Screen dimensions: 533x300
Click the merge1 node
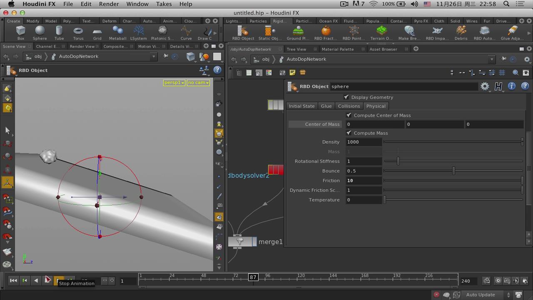[242, 242]
